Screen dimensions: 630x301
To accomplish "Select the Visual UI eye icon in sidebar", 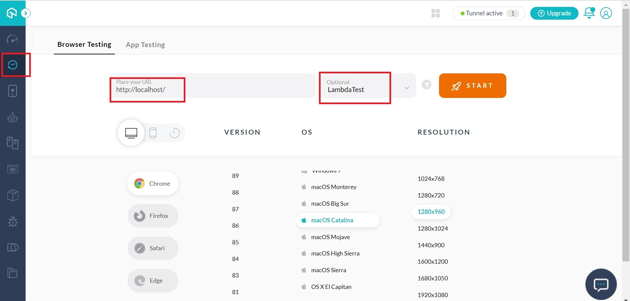I will (13, 169).
